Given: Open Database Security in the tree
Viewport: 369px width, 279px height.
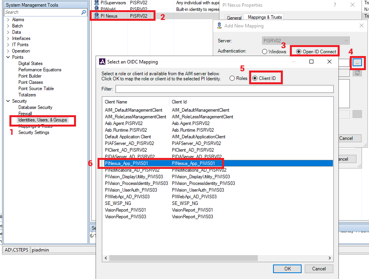Looking at the screenshot, I should pos(35,107).
